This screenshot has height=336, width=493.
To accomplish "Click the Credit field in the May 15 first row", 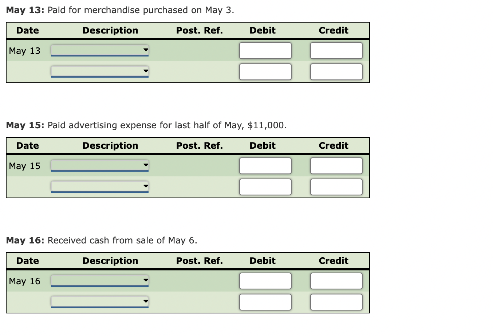I will click(336, 165).
